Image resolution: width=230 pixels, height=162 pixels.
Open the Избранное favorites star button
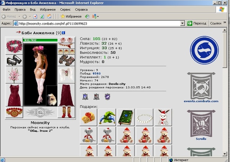click(x=71, y=17)
